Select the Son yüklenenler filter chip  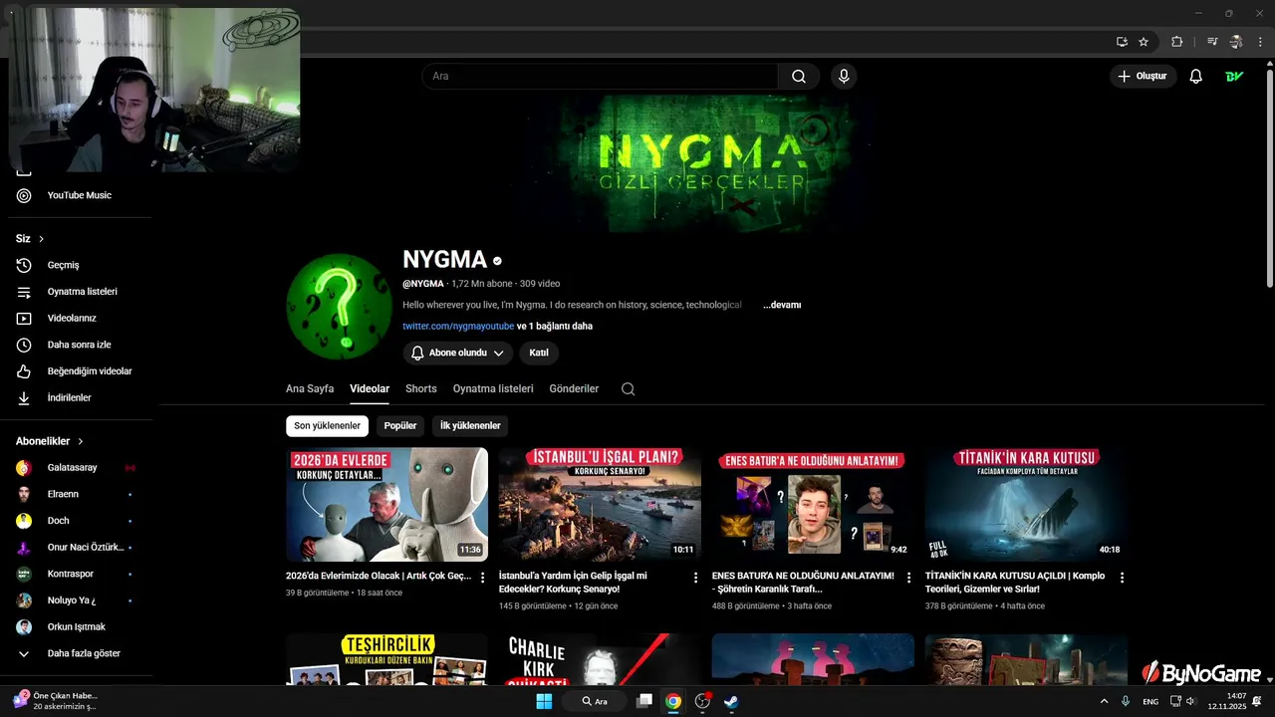click(x=327, y=426)
